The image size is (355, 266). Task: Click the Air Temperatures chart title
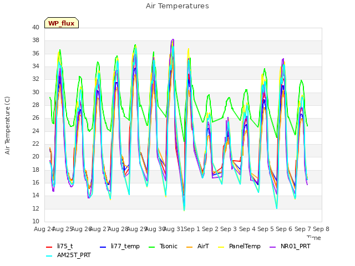coord(177,6)
